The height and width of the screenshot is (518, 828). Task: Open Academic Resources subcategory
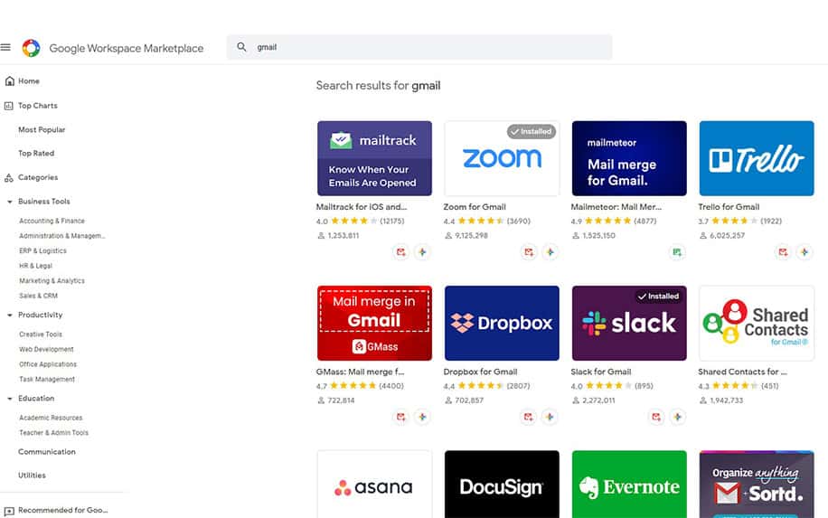51,419
